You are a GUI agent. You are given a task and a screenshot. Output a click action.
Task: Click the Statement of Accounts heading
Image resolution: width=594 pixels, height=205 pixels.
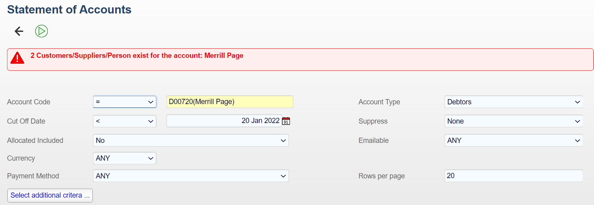(x=69, y=9)
